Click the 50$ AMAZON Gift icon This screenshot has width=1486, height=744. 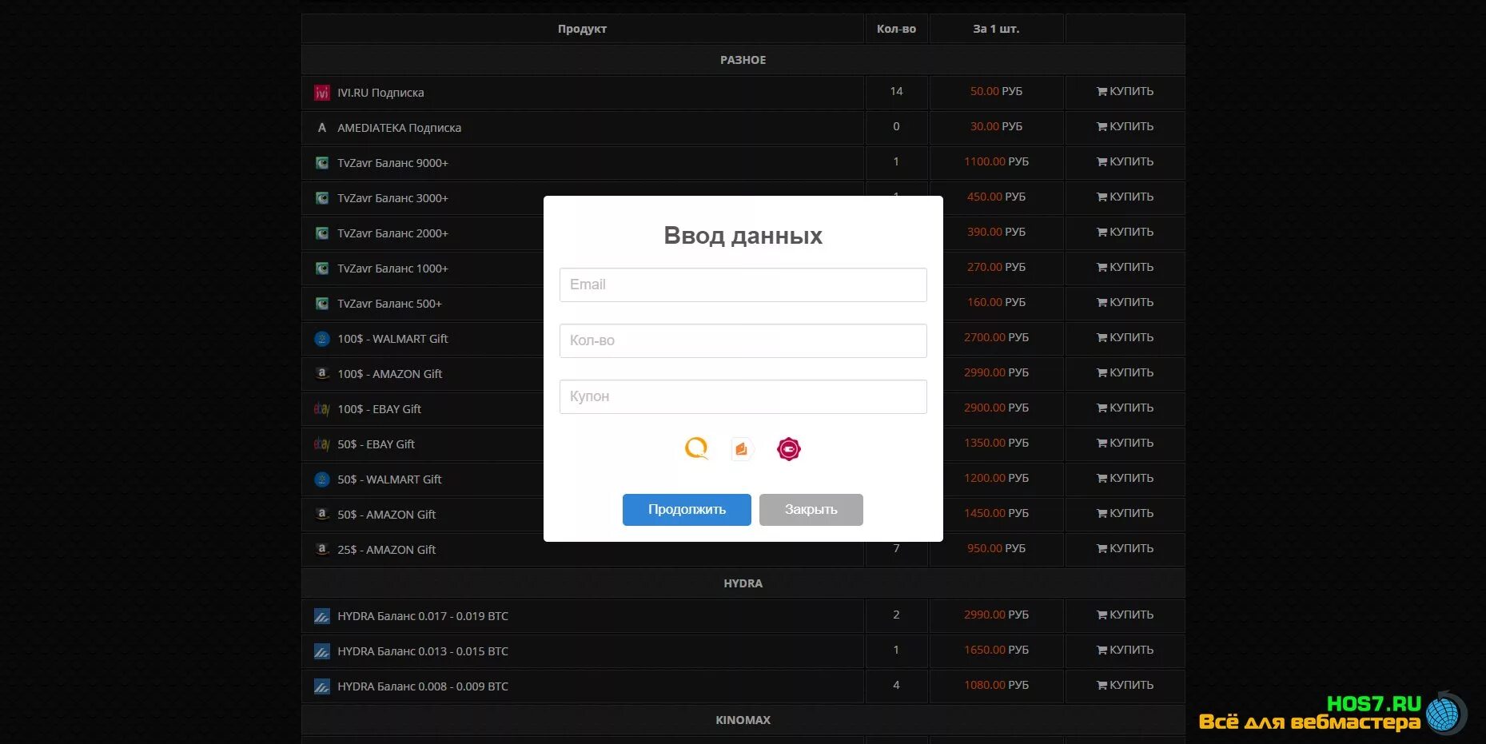click(x=322, y=515)
